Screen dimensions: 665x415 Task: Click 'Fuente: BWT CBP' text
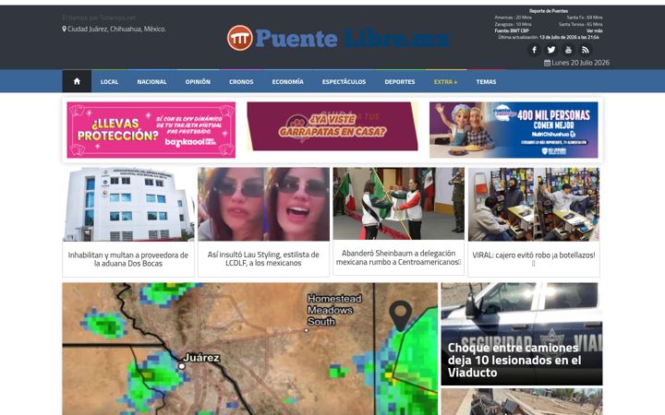click(x=512, y=31)
